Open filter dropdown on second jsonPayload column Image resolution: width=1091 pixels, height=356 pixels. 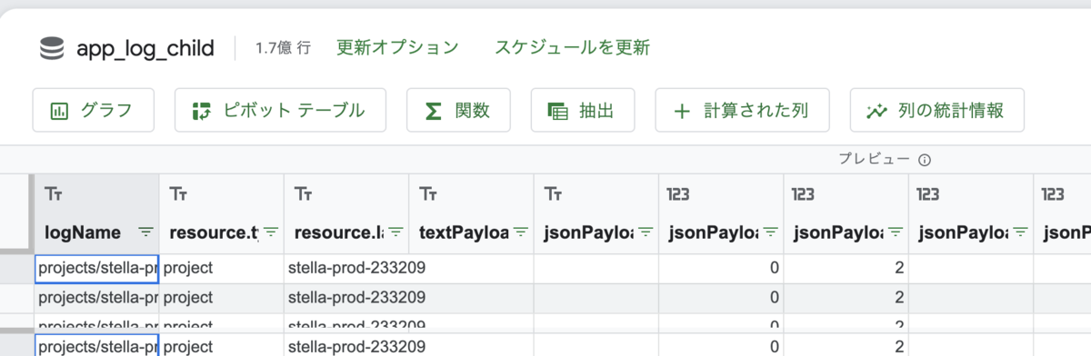click(770, 232)
